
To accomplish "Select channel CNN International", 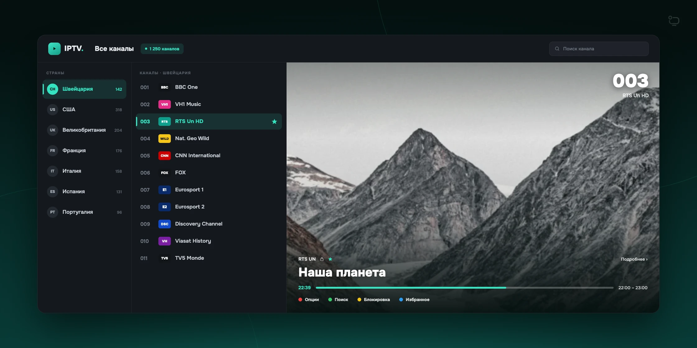I will 209,156.
